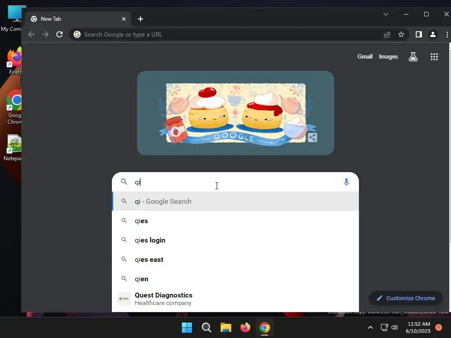Select the New Tab tab
This screenshot has height=338, width=451.
click(78, 19)
